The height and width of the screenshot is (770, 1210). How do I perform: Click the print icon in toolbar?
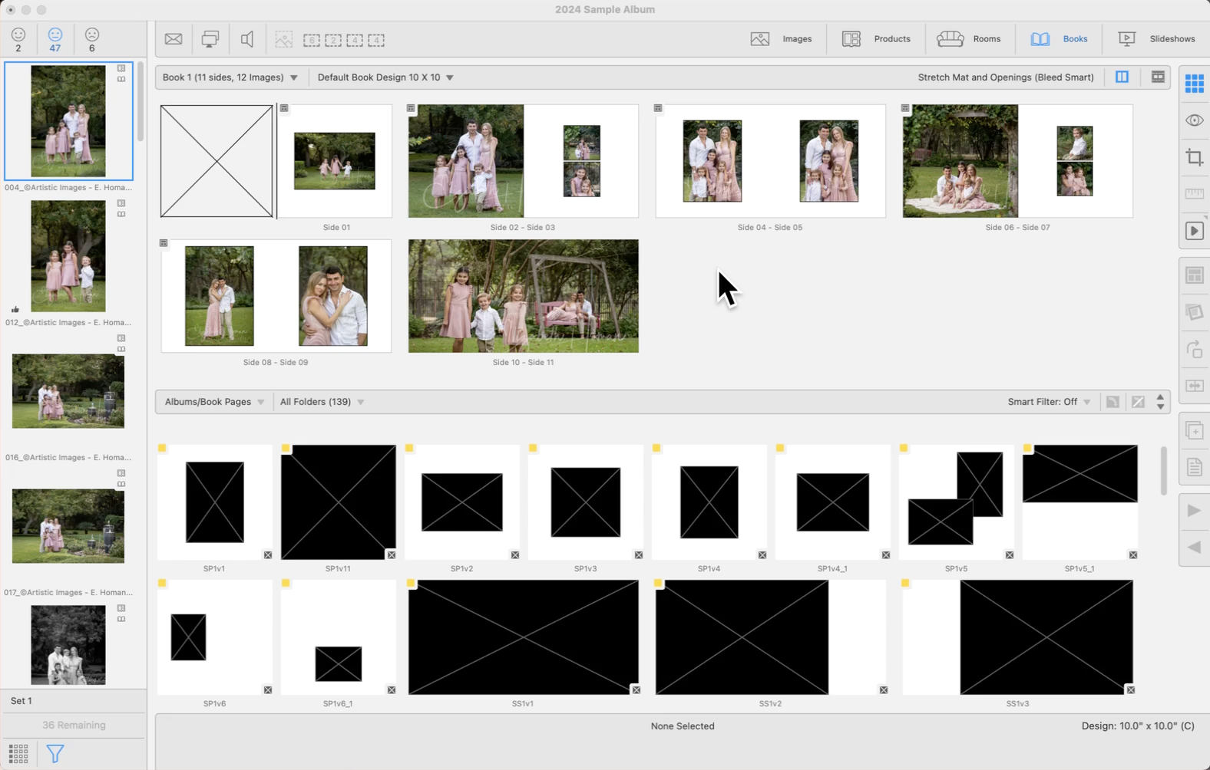click(210, 39)
